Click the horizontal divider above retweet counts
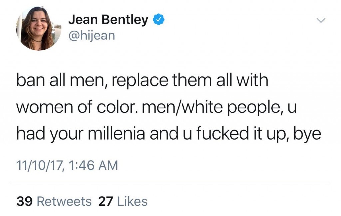This screenshot has width=341, height=216. pos(170,183)
